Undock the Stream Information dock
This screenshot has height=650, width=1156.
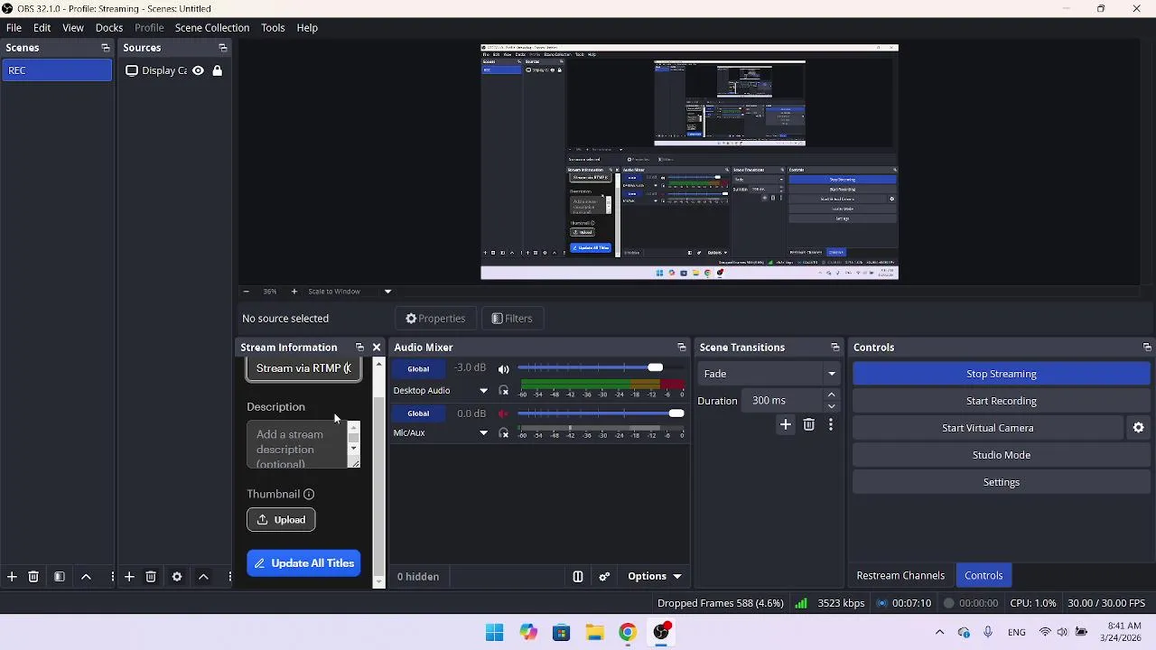point(359,348)
